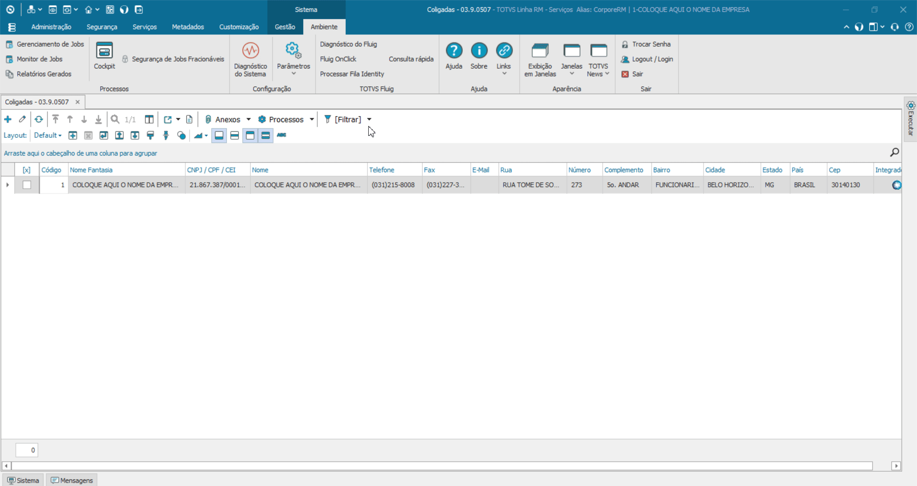This screenshot has width=917, height=486.
Task: Toggle the double-band layout button
Action: [266, 135]
